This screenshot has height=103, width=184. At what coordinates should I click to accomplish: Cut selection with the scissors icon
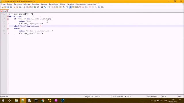point(24,7)
